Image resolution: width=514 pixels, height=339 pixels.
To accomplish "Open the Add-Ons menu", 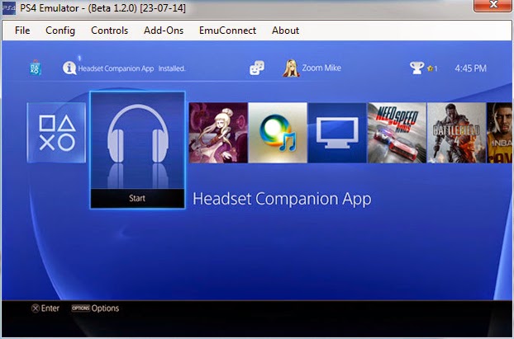I will point(164,31).
